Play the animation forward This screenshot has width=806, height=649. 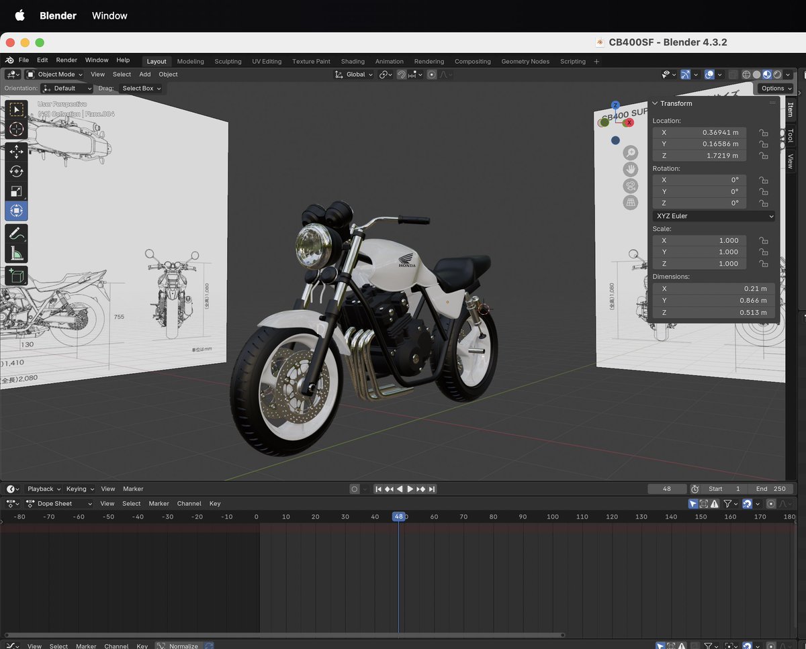410,489
